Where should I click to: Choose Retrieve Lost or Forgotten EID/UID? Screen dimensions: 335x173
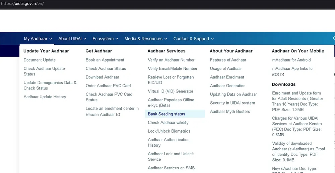tap(171, 80)
